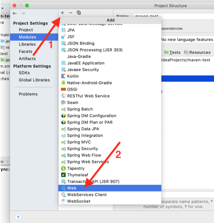The height and width of the screenshot is (223, 214).
Task: Open the help question mark button
Action: coord(18,217)
